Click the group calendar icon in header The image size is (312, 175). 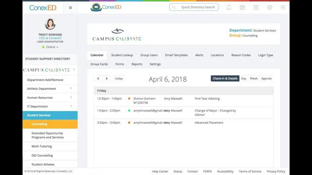tap(242, 7)
